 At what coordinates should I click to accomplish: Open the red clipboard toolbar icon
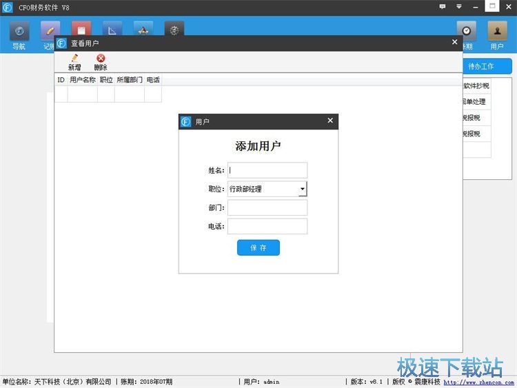[81, 28]
